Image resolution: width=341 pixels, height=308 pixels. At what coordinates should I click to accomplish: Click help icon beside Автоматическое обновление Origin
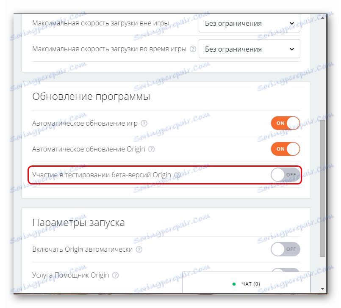point(151,149)
